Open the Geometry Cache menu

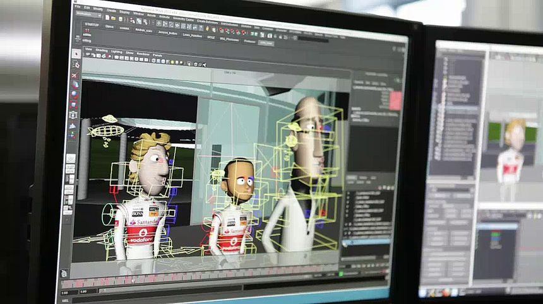click(183, 19)
